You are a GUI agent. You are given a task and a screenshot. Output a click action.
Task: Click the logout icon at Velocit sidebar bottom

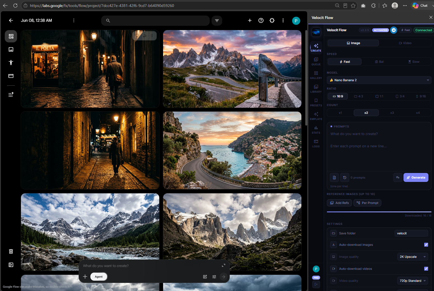tap(316, 284)
